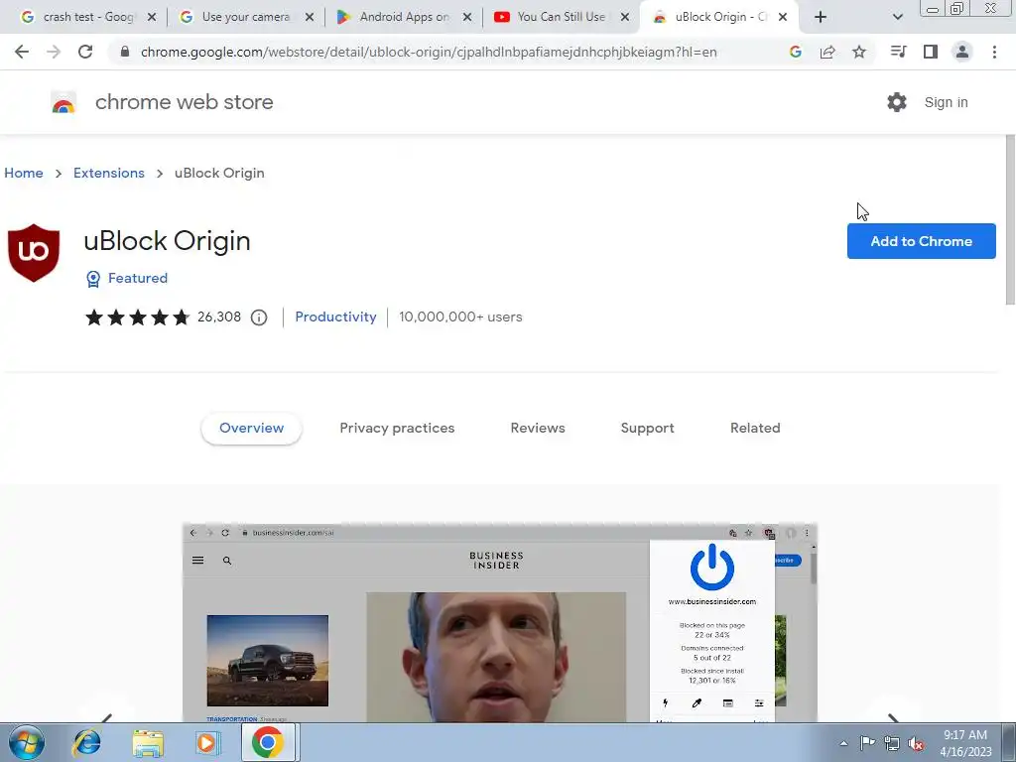Viewport: 1016px width, 762px height.
Task: Show previous screenshot with left arrow
Action: [107, 716]
